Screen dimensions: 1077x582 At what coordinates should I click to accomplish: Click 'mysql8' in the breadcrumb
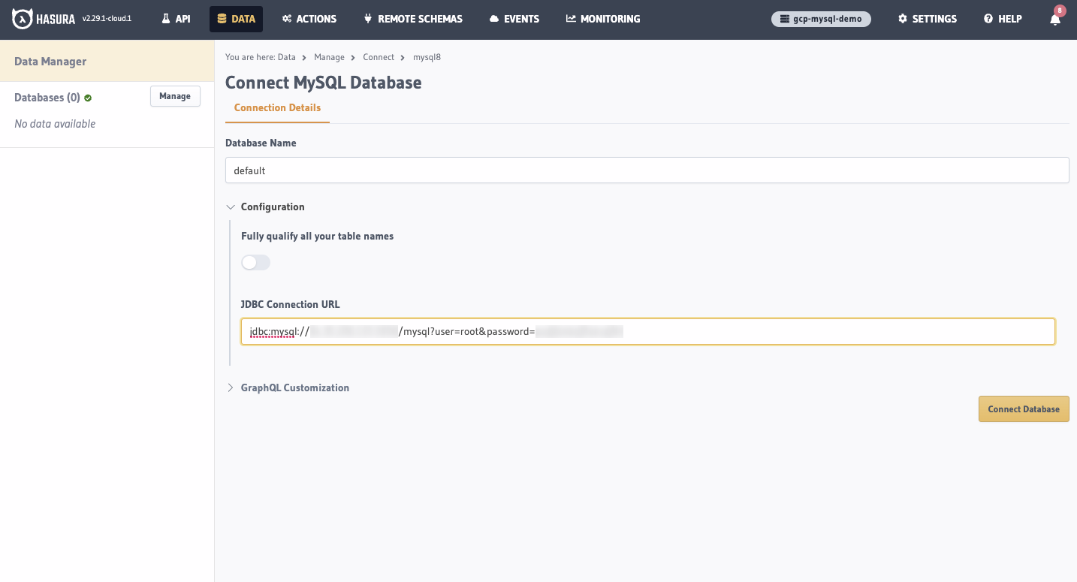[427, 57]
